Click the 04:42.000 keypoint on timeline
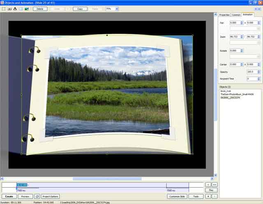 (24, 185)
